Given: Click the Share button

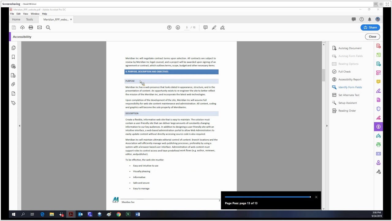Looking at the screenshot, I should pos(370,27).
